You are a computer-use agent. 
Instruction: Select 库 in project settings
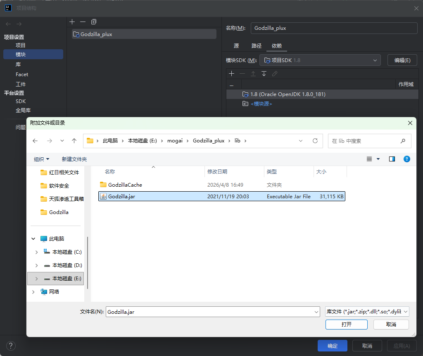click(x=18, y=64)
